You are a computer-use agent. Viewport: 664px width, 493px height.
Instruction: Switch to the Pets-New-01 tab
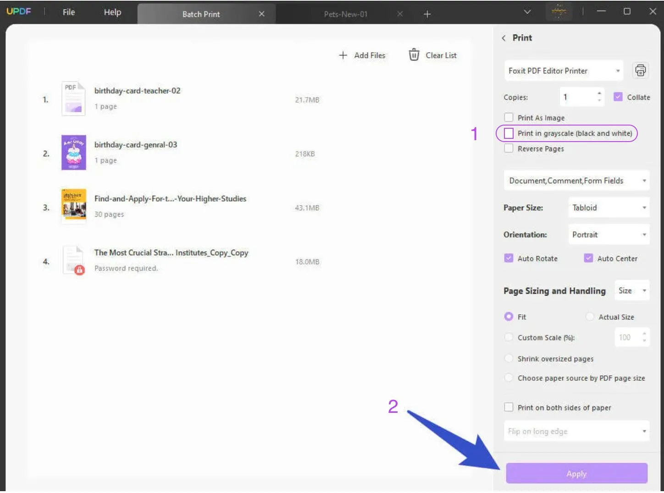pyautogui.click(x=345, y=14)
